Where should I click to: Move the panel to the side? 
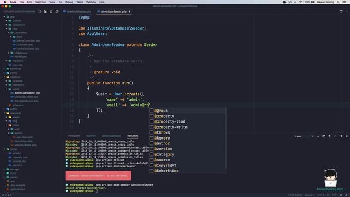pyautogui.click(x=341, y=136)
